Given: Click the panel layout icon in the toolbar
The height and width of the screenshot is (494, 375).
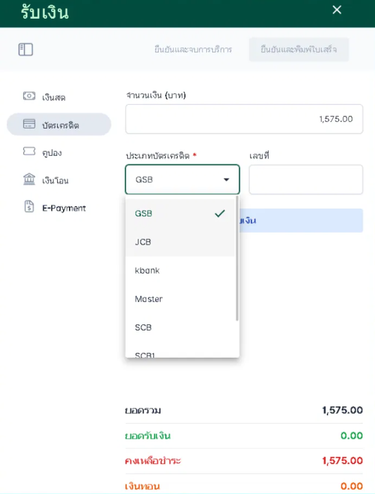Looking at the screenshot, I should pyautogui.click(x=25, y=49).
